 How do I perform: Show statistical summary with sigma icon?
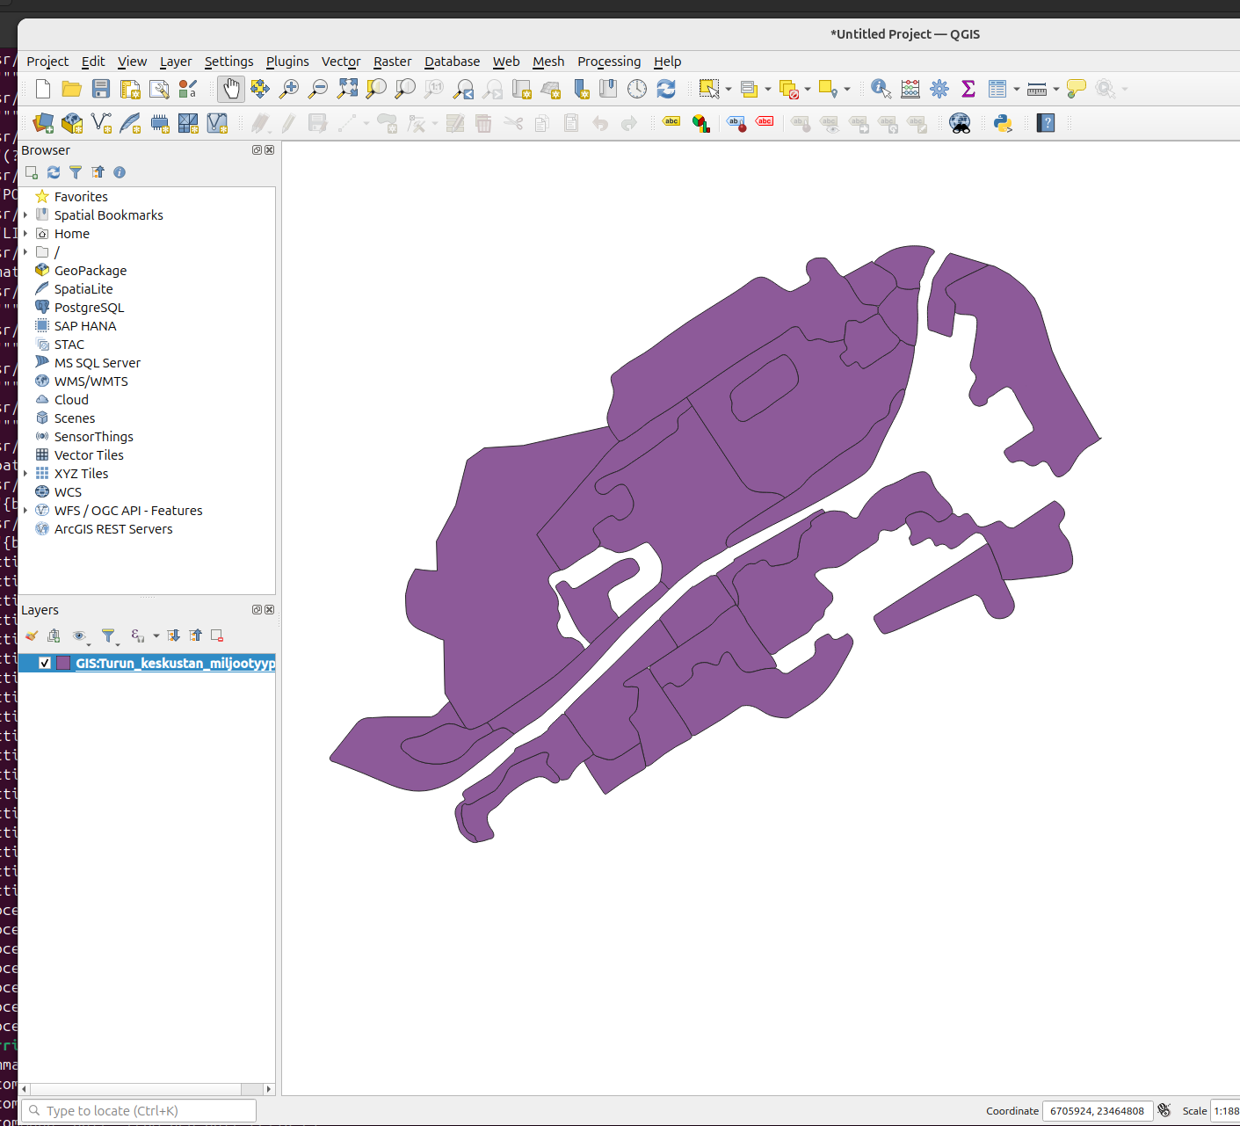[968, 89]
